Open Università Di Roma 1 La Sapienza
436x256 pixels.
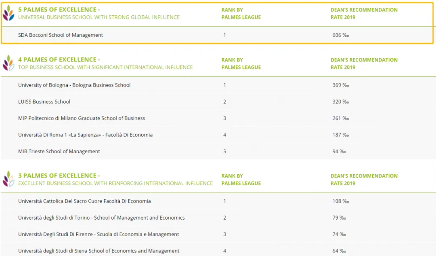(85, 135)
